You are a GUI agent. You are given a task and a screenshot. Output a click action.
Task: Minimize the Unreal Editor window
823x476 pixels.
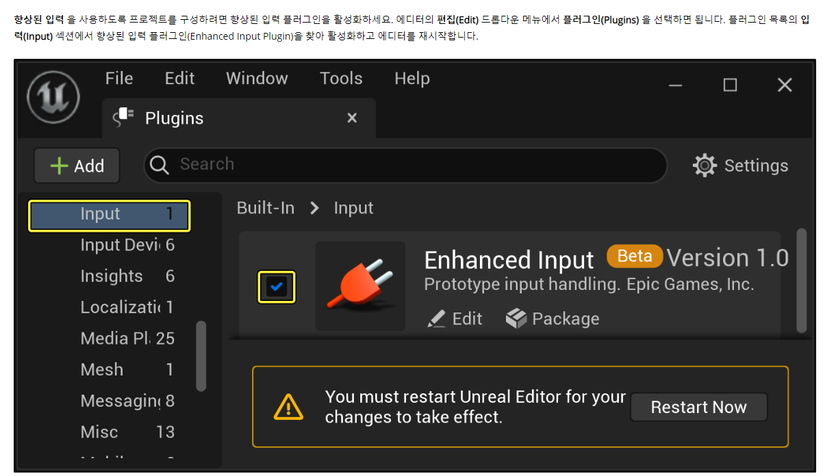click(x=676, y=85)
